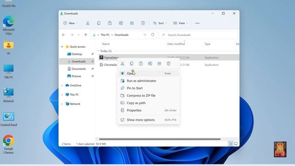Select Google Chrome desktop icon
Viewport: 295px width, 166px height.
point(8,144)
